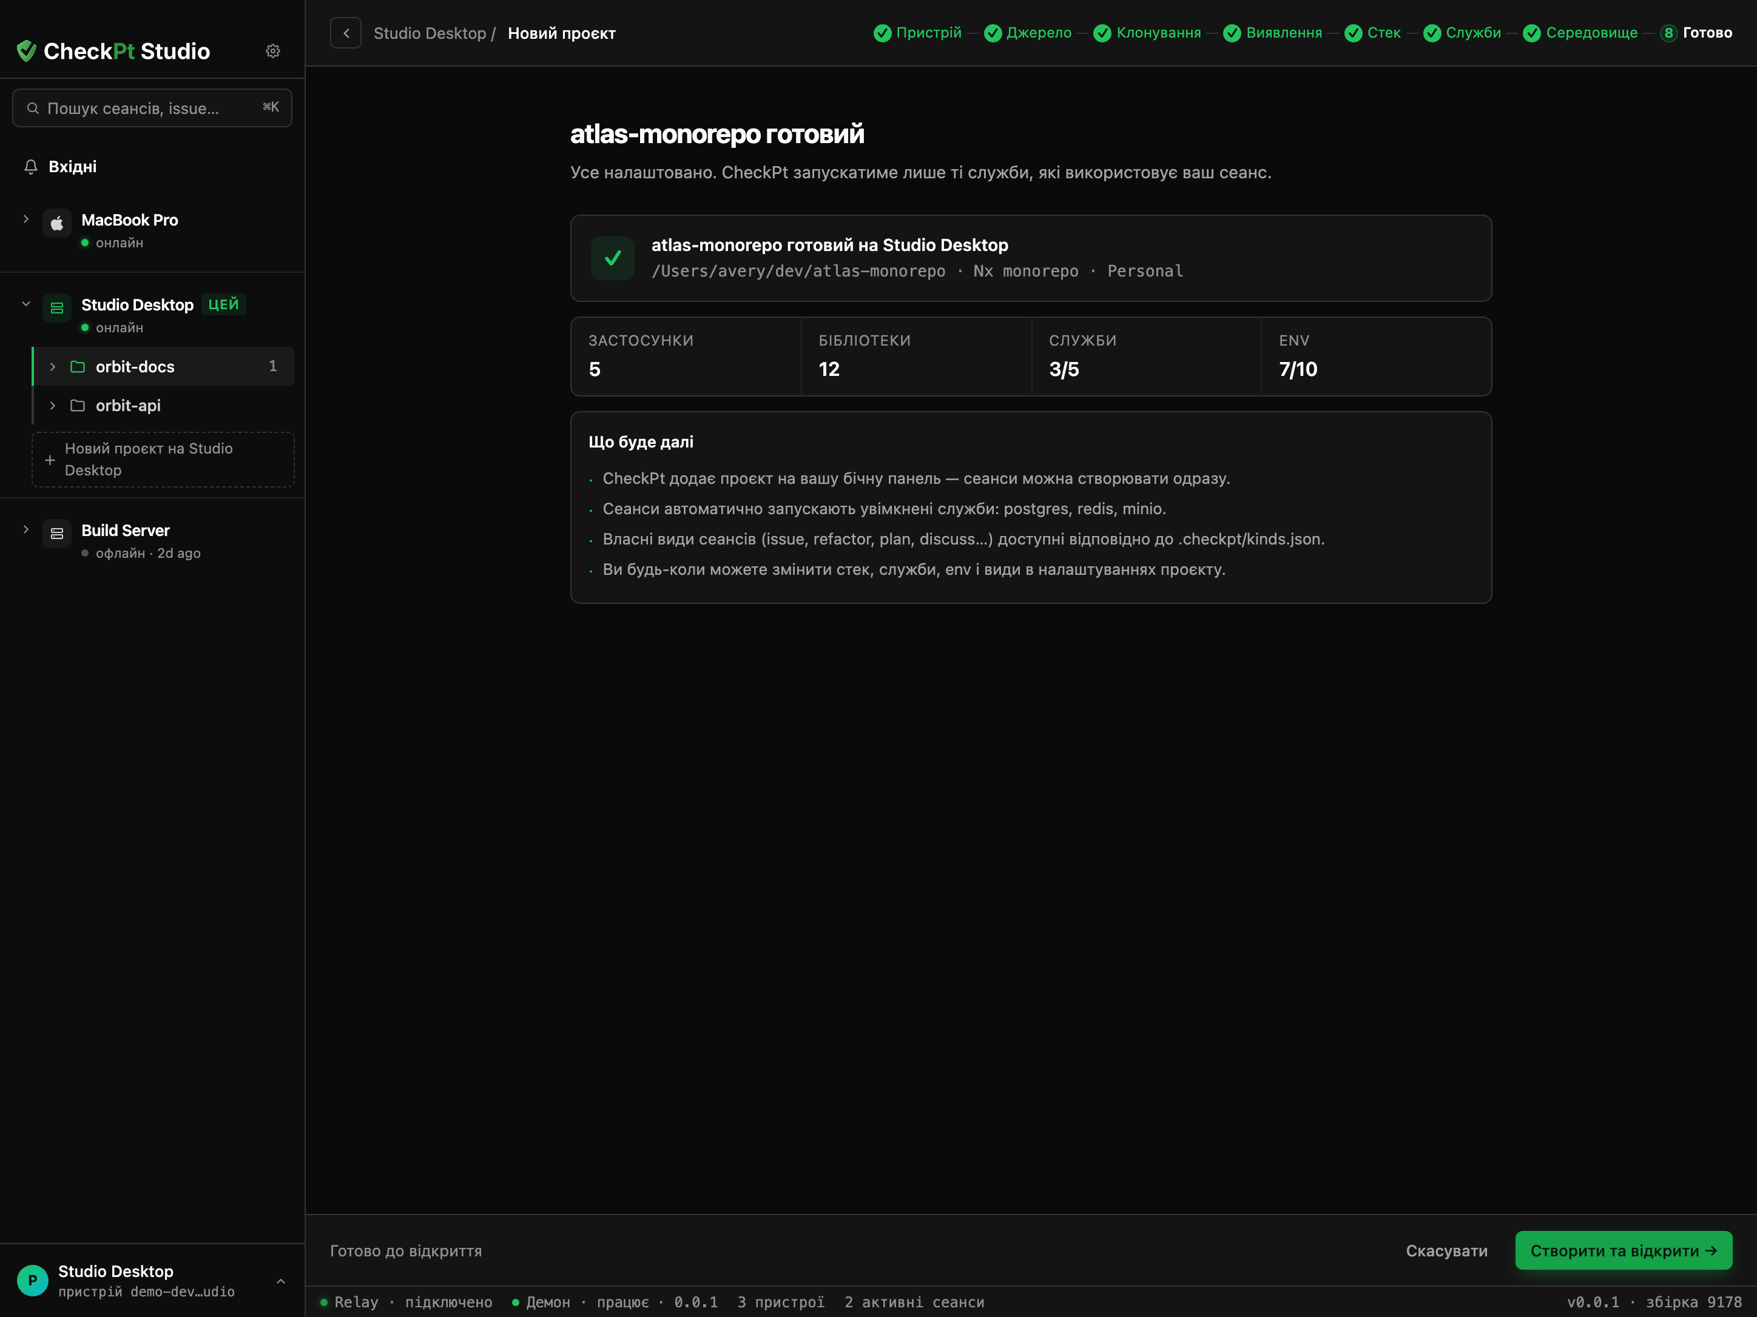1757x1317 pixels.
Task: Expand the Build Server device
Action: coord(25,529)
